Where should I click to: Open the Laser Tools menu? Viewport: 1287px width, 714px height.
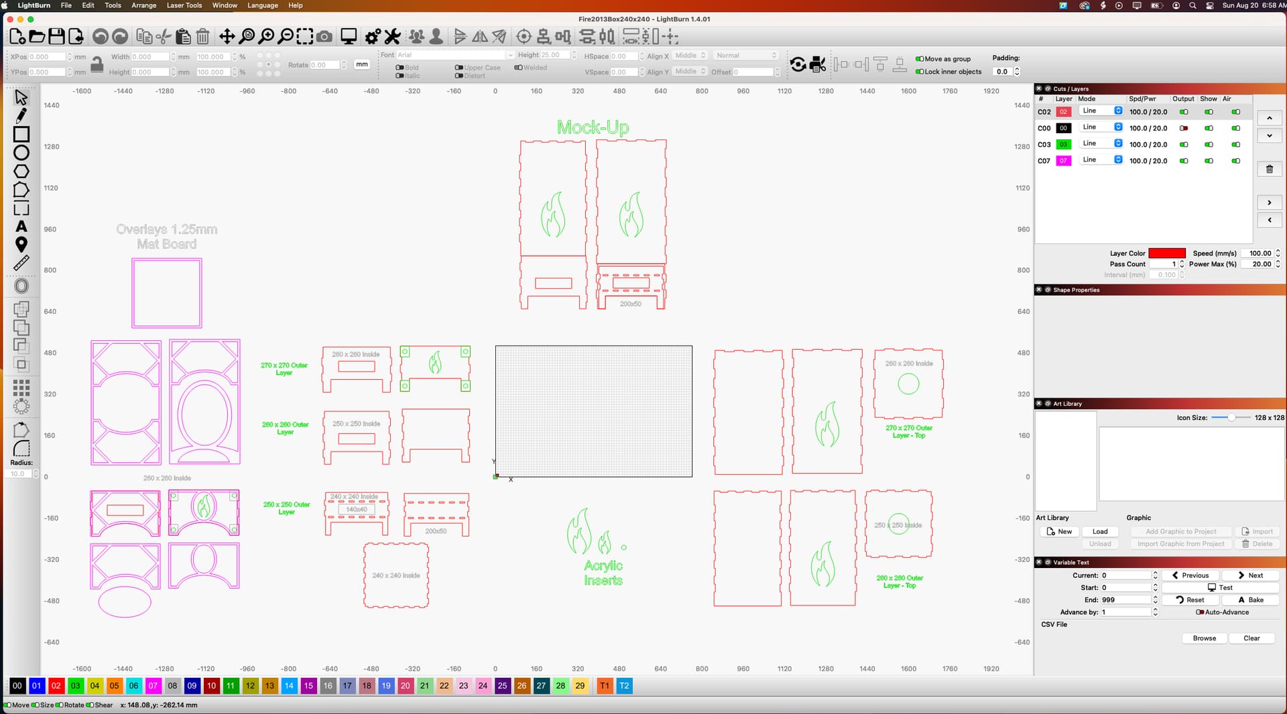[184, 5]
